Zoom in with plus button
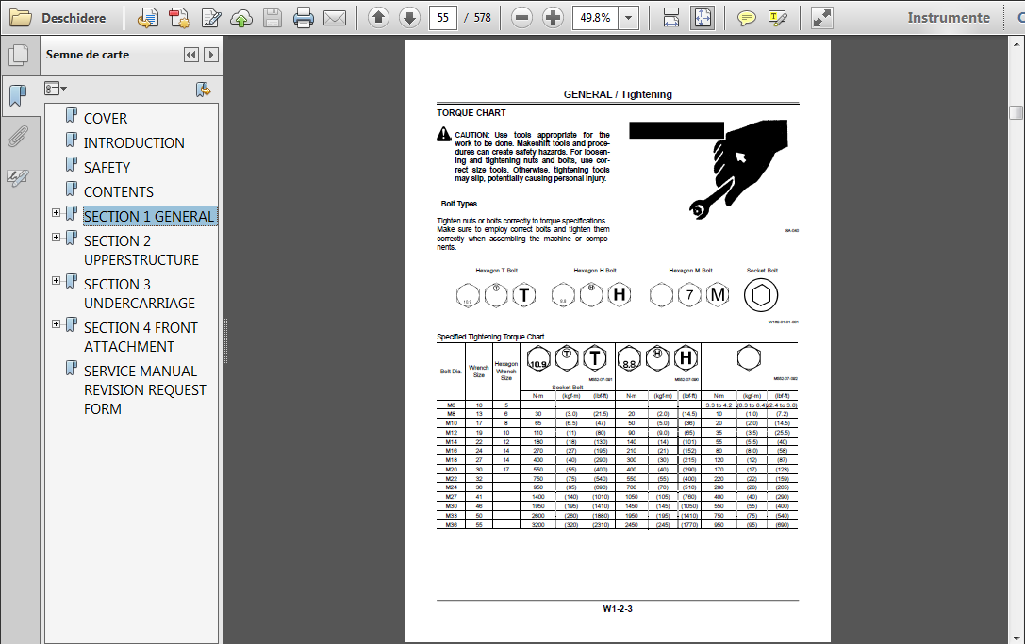 [553, 18]
